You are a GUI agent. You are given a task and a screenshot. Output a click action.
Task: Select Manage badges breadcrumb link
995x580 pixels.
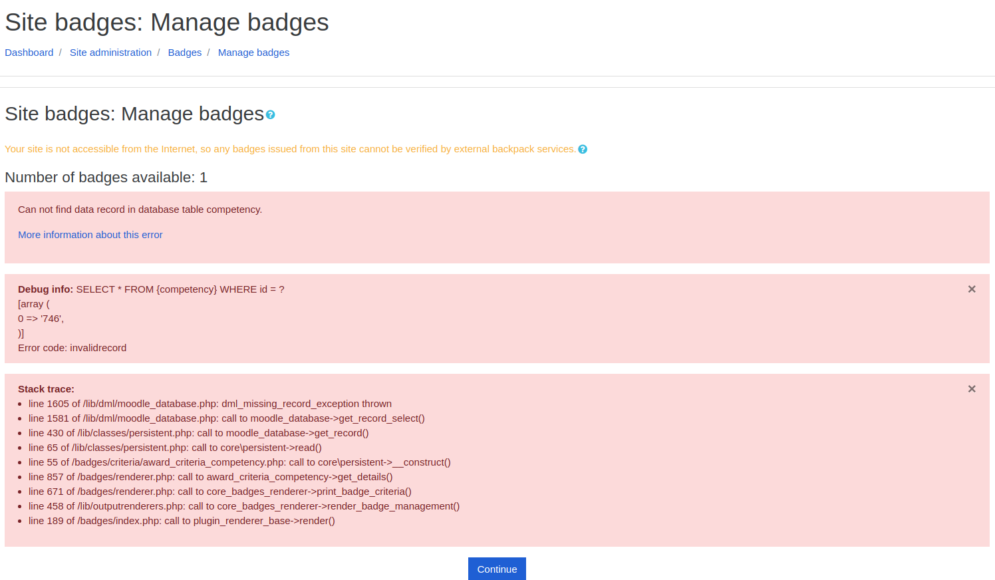253,53
